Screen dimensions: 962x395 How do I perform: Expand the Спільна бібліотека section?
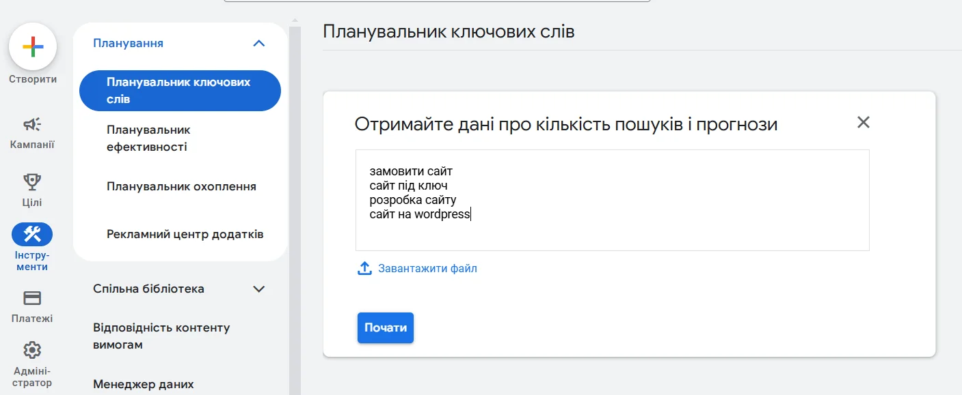[x=258, y=289]
